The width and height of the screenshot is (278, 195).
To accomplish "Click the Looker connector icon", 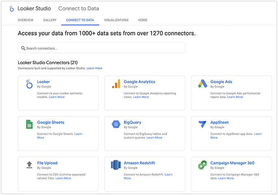I will point(29,84).
